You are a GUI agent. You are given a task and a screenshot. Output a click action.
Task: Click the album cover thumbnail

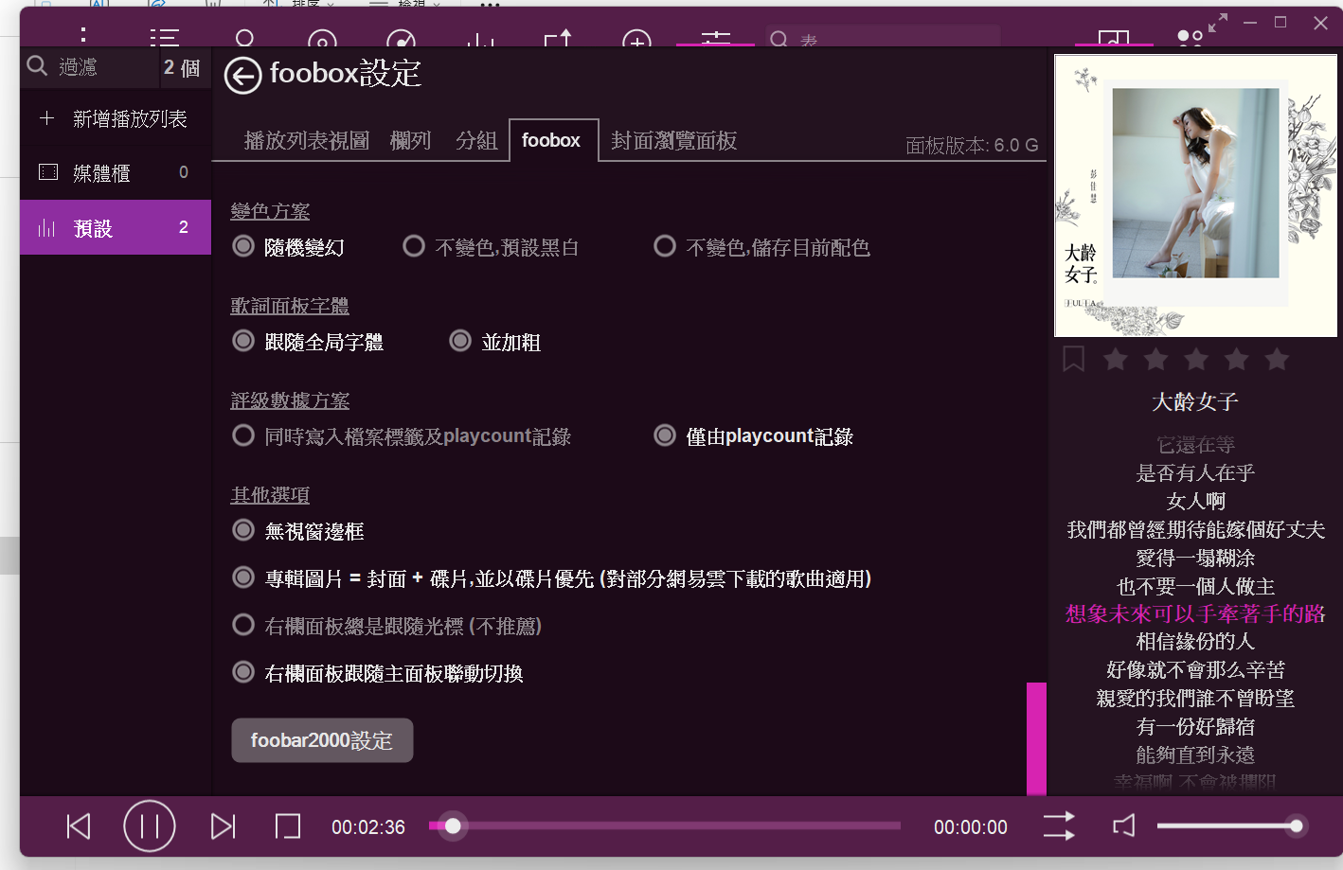[1195, 196]
